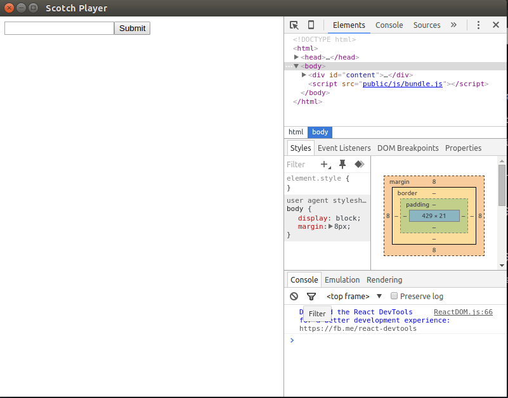This screenshot has height=398, width=508.
Task: Add a new style rule plus icon
Action: coord(325,165)
